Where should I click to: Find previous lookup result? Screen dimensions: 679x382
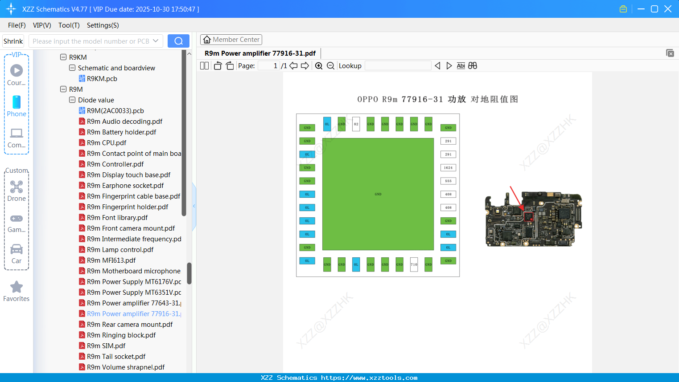(437, 66)
